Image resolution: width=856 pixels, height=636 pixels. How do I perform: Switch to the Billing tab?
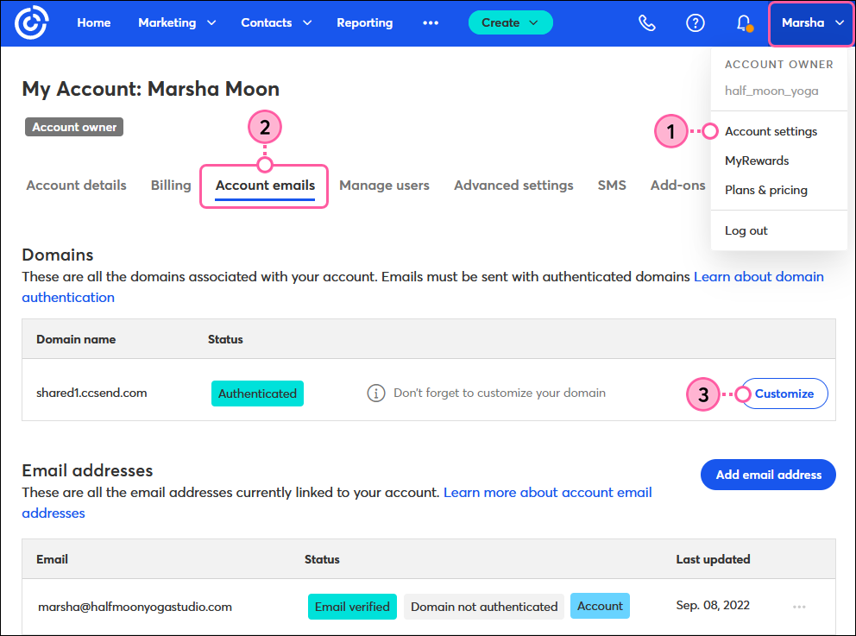coord(170,185)
